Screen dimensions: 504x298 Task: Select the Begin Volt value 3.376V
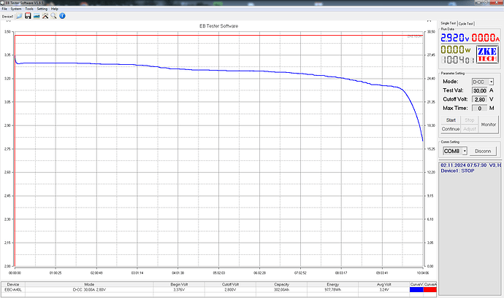point(179,290)
